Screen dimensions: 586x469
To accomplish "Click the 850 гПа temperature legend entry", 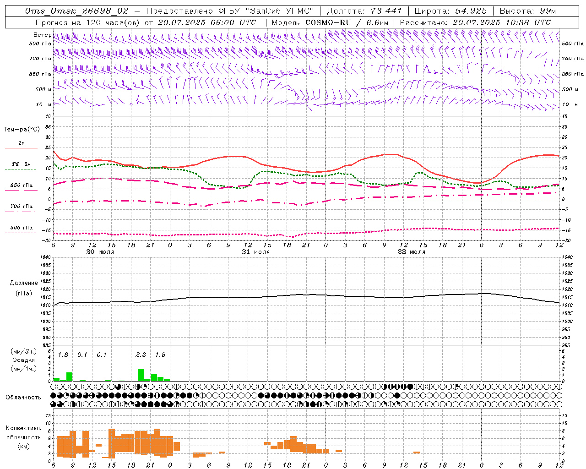I will (x=21, y=185).
